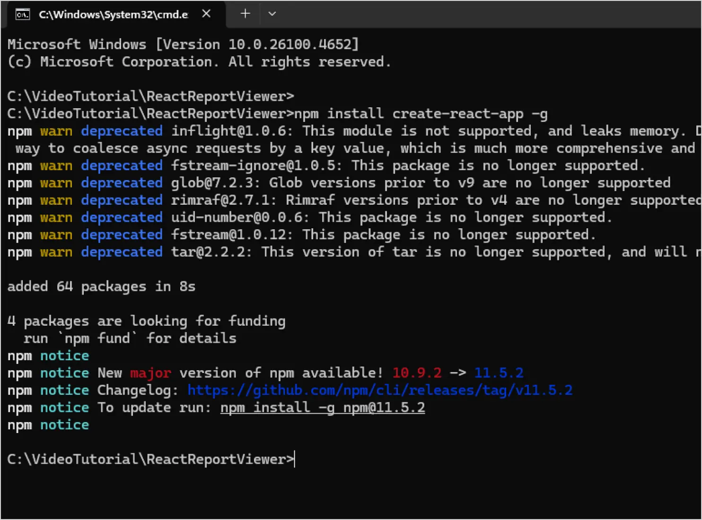
Task: Select the text 'added 64 packages in 8s'
Action: click(x=101, y=286)
